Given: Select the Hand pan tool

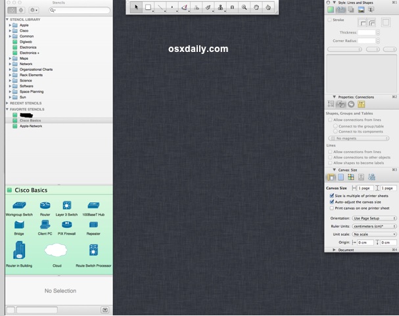Looking at the screenshot, I should click(x=256, y=7).
